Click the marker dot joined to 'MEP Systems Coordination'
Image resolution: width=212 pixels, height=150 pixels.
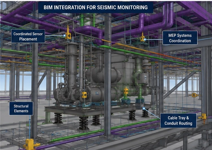point(145,39)
